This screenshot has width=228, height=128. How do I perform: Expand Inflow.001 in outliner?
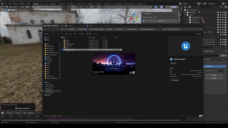click(187, 20)
